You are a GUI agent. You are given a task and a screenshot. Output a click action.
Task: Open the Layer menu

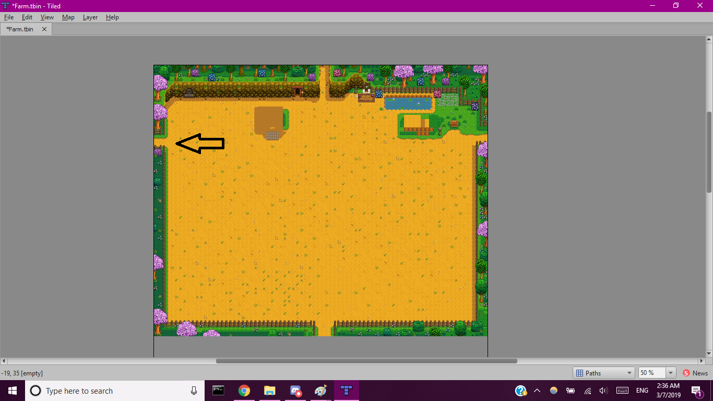[90, 17]
